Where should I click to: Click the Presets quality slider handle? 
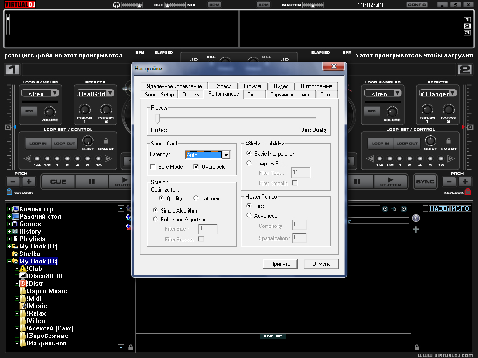click(x=158, y=118)
